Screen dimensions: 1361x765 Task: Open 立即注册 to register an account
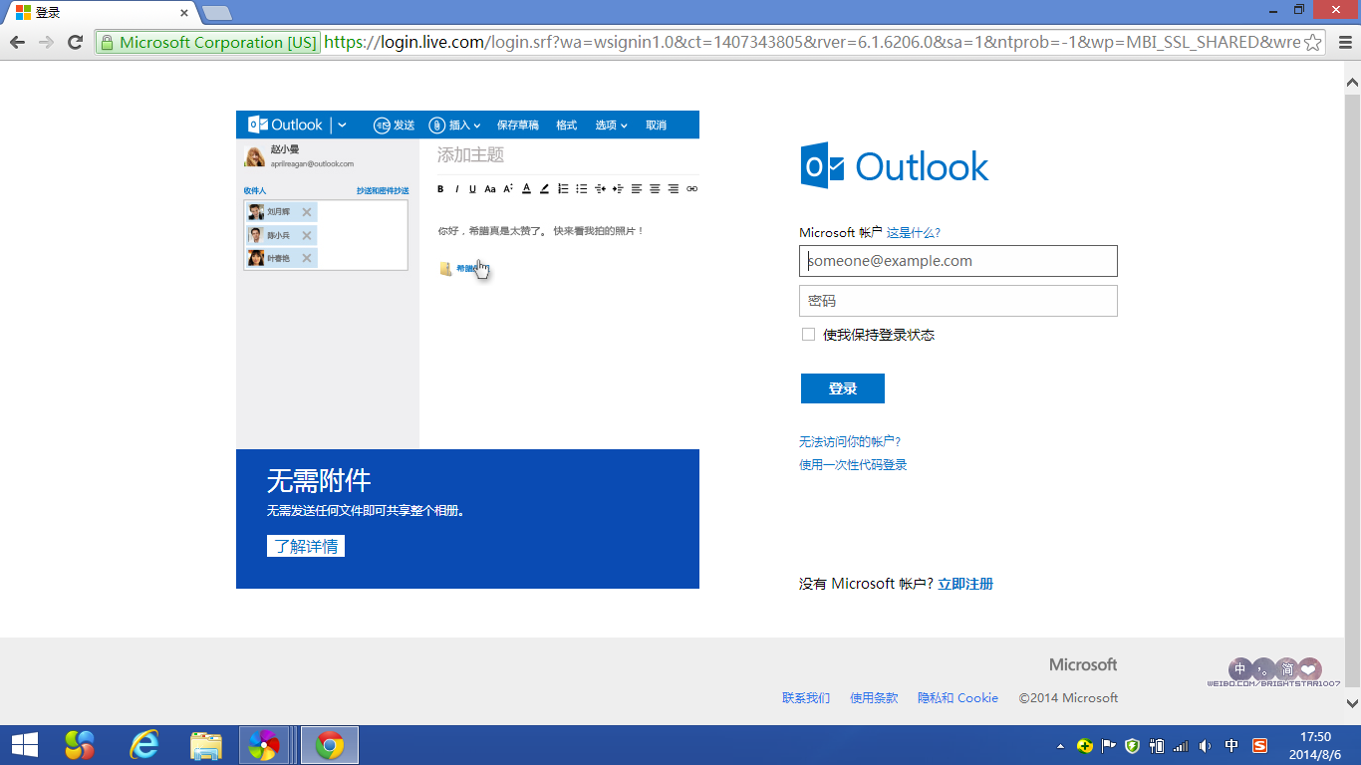967,583
